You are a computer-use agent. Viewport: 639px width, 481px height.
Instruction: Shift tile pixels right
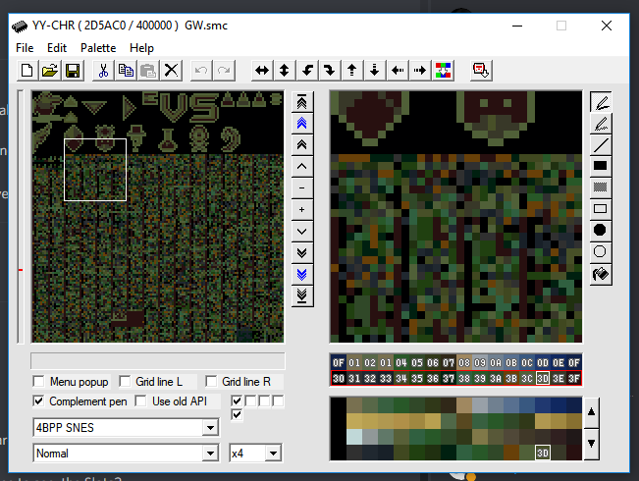[x=420, y=71]
